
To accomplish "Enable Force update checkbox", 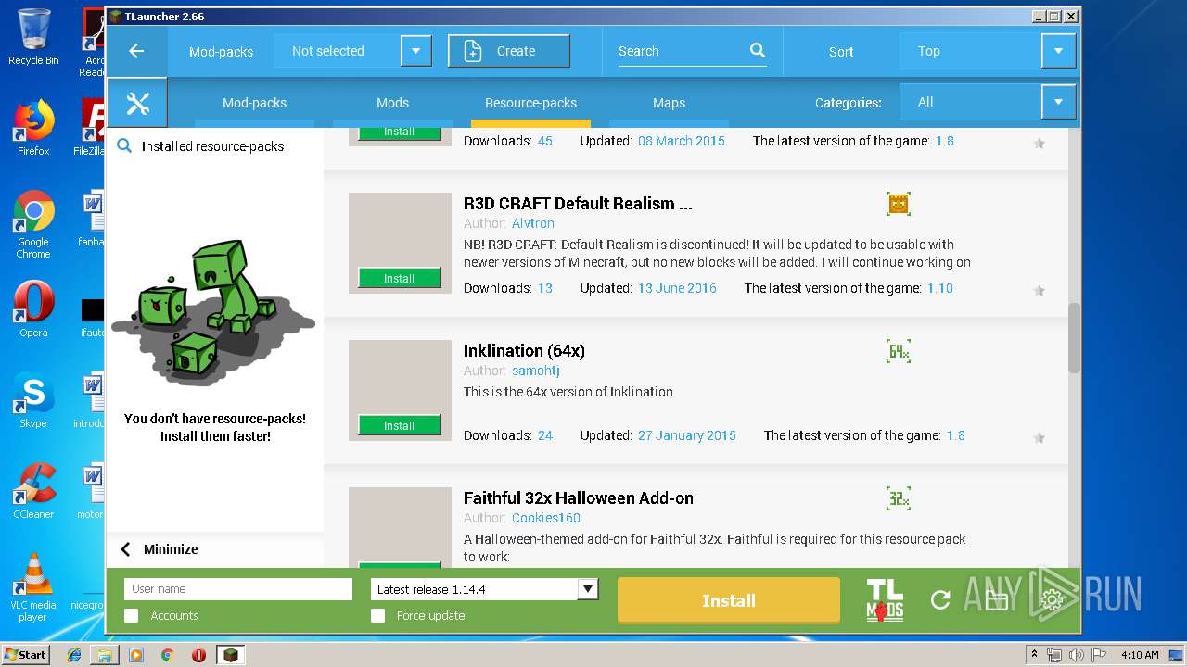I will pyautogui.click(x=377, y=615).
